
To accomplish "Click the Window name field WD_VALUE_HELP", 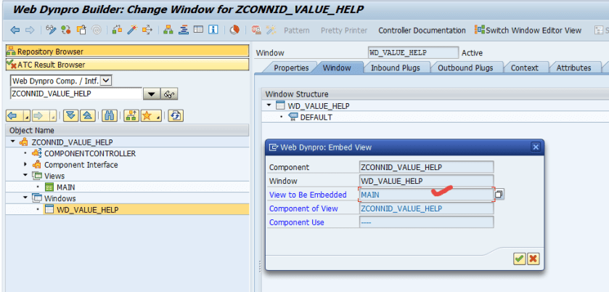I will (x=413, y=53).
